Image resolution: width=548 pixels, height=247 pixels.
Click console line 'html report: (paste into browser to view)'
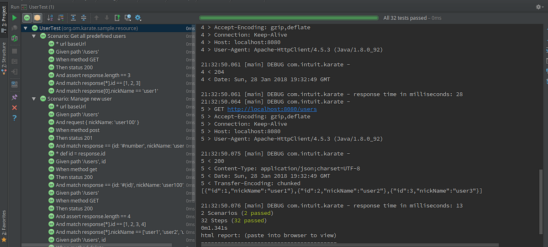269,235
